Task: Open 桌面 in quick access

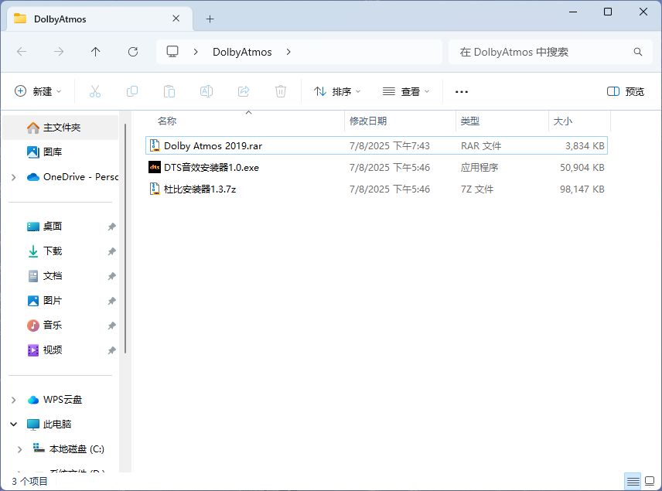Action: pyautogui.click(x=60, y=227)
